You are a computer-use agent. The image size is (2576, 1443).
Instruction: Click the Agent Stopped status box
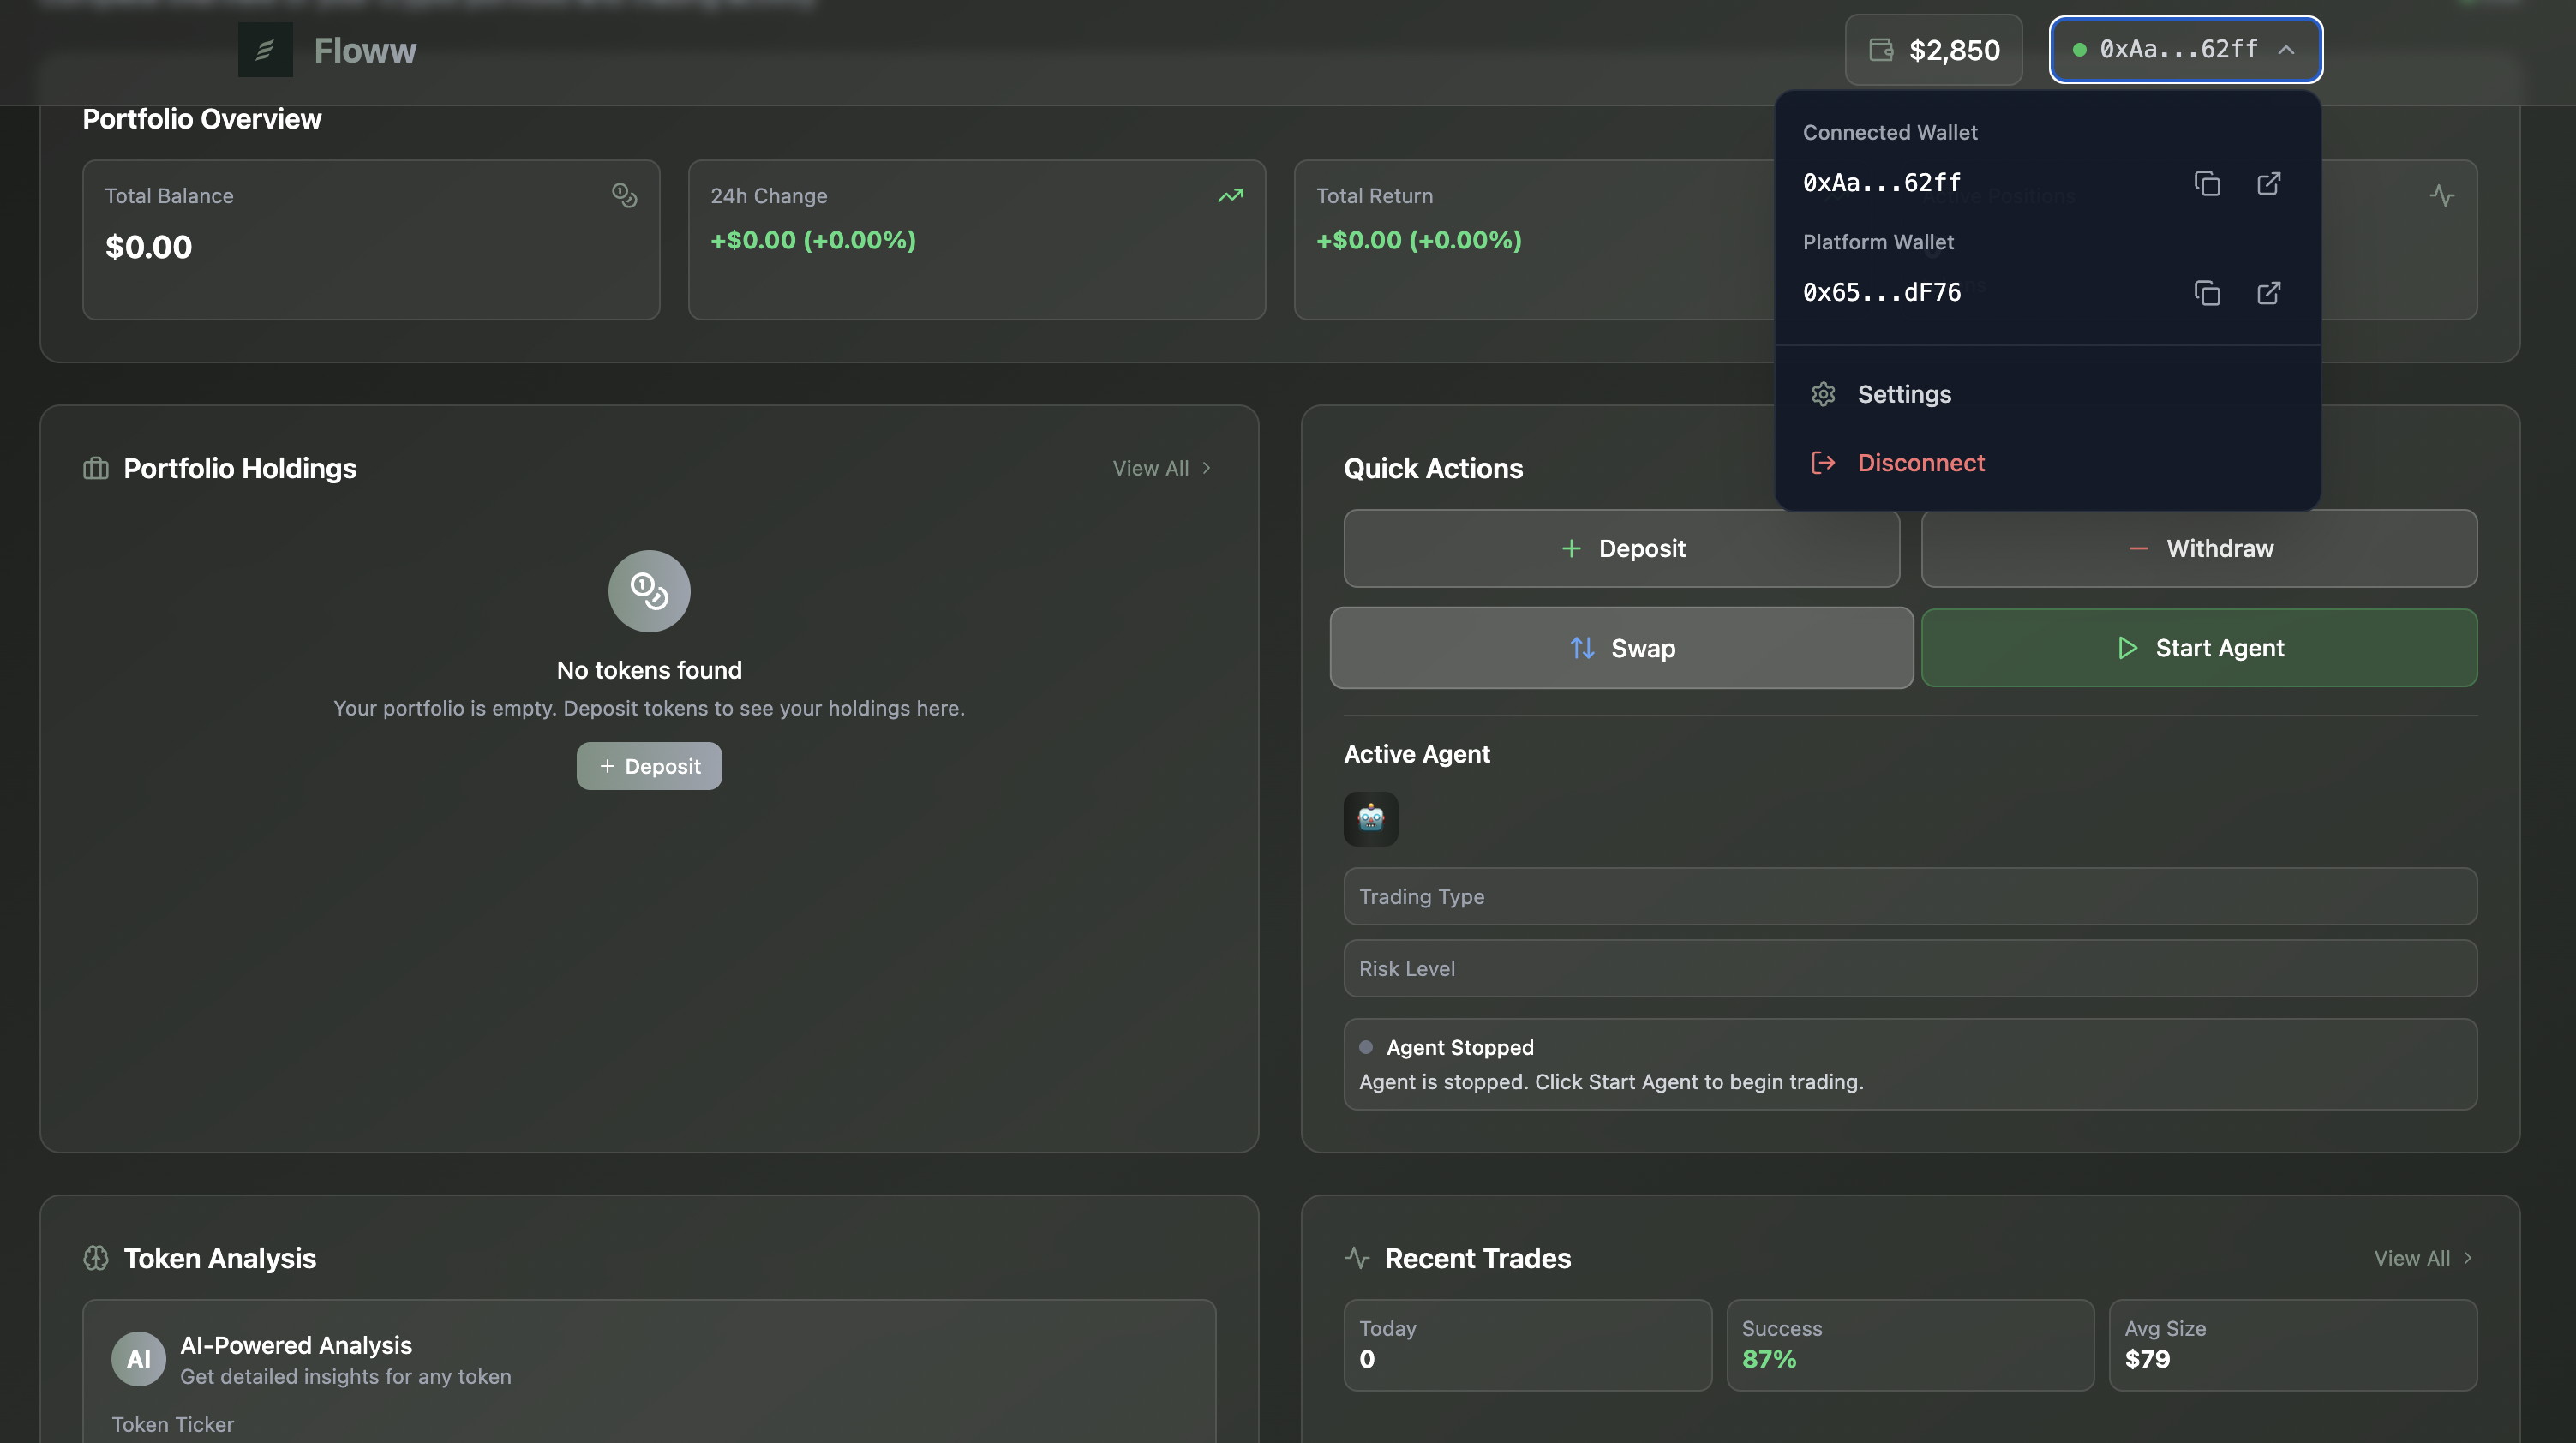1910,1064
